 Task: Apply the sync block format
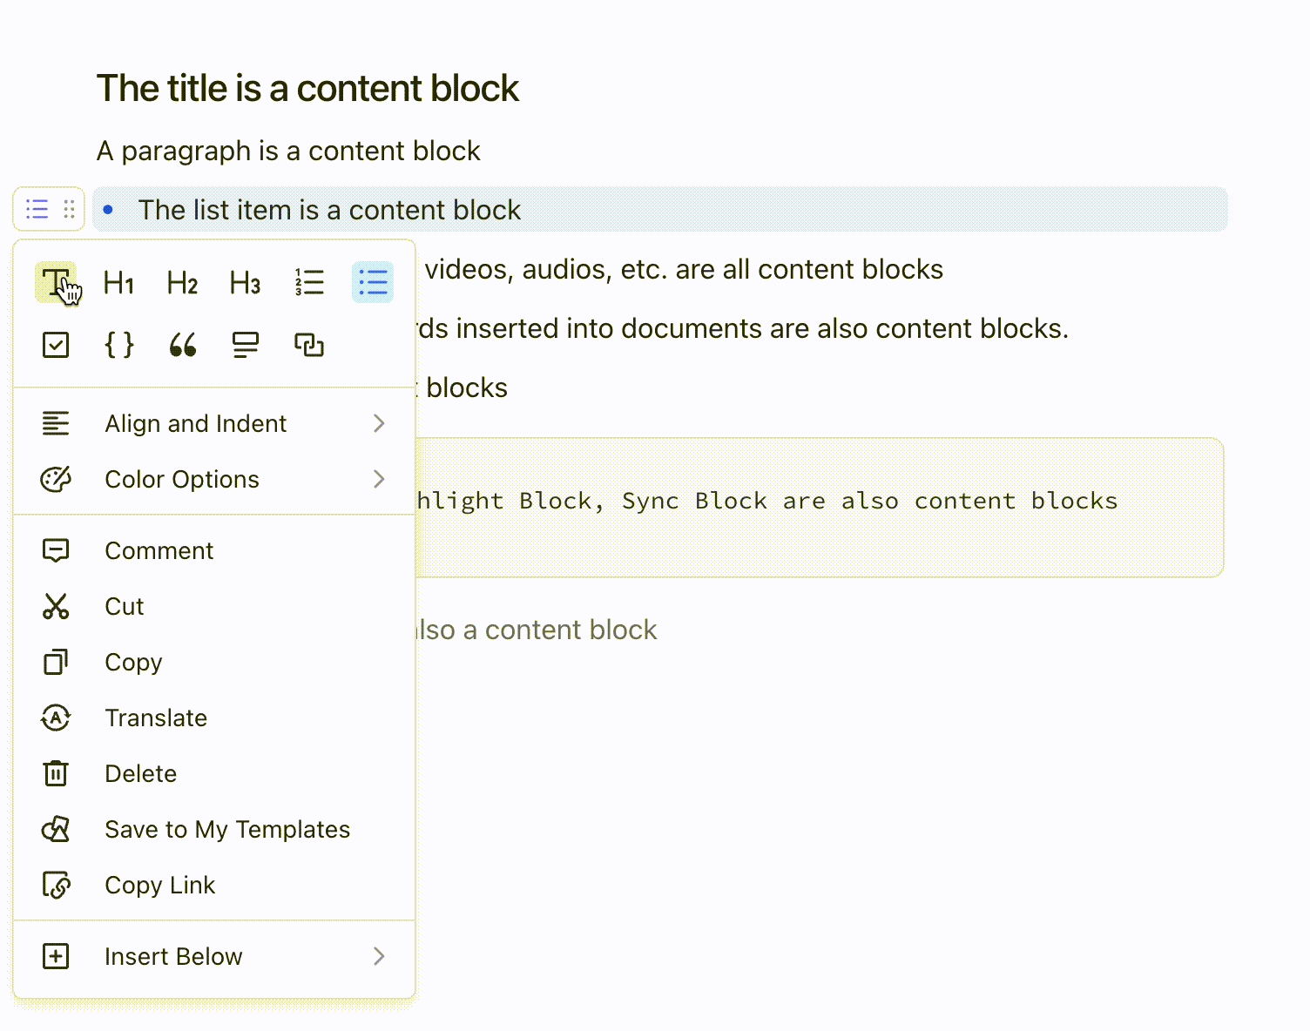tap(309, 344)
